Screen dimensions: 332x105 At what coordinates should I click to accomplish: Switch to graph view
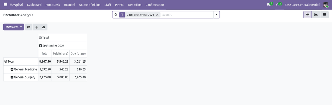coord(316,15)
